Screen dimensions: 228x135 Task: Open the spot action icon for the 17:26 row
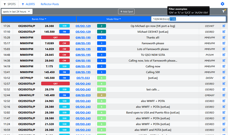(x=224, y=26)
